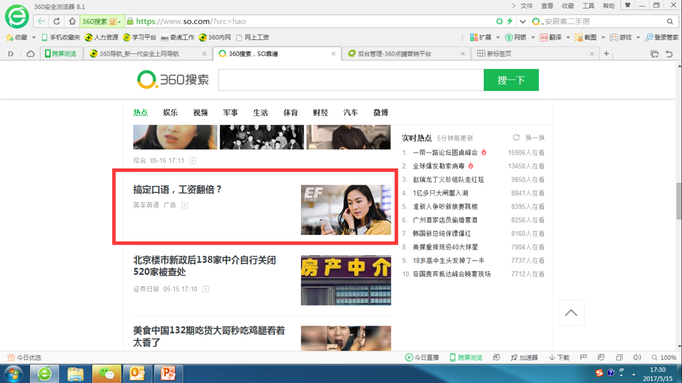Click the scroll-to-top arrow button
Screen dimensions: 682x383
pyautogui.click(x=571, y=313)
